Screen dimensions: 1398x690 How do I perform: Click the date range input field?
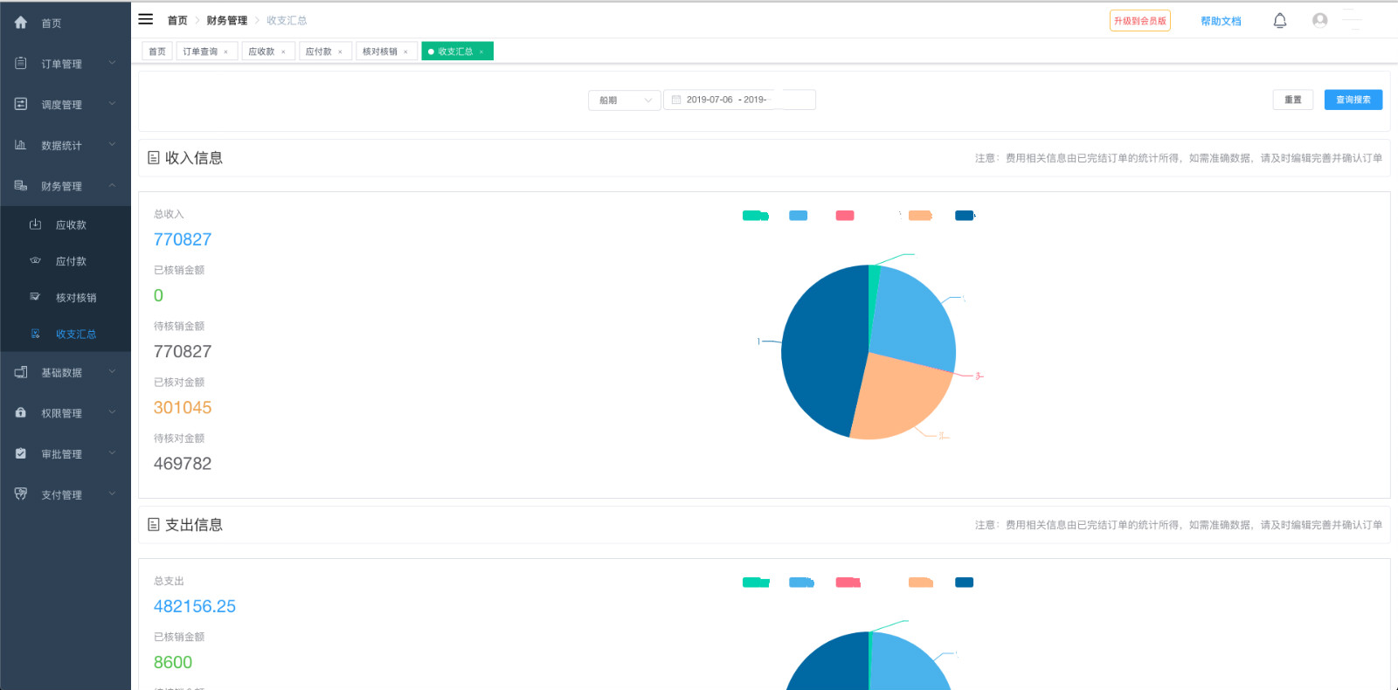tap(739, 100)
